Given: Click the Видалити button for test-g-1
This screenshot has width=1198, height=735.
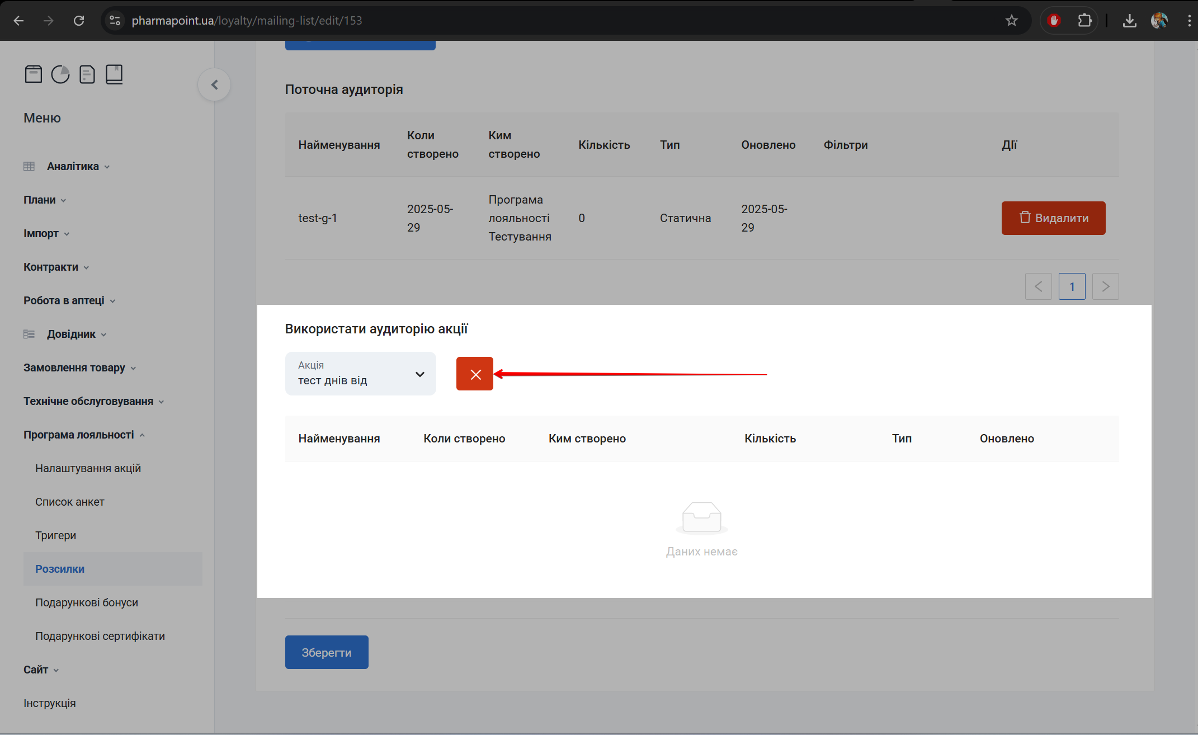Looking at the screenshot, I should [x=1053, y=218].
